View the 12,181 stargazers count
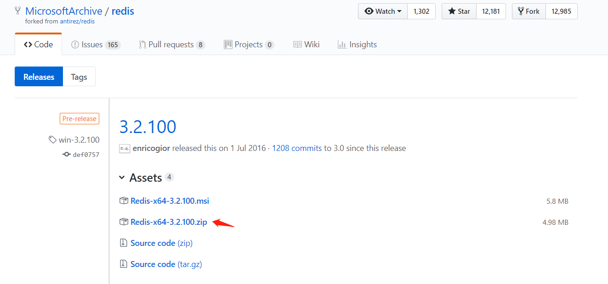The height and width of the screenshot is (284, 608). tap(491, 11)
